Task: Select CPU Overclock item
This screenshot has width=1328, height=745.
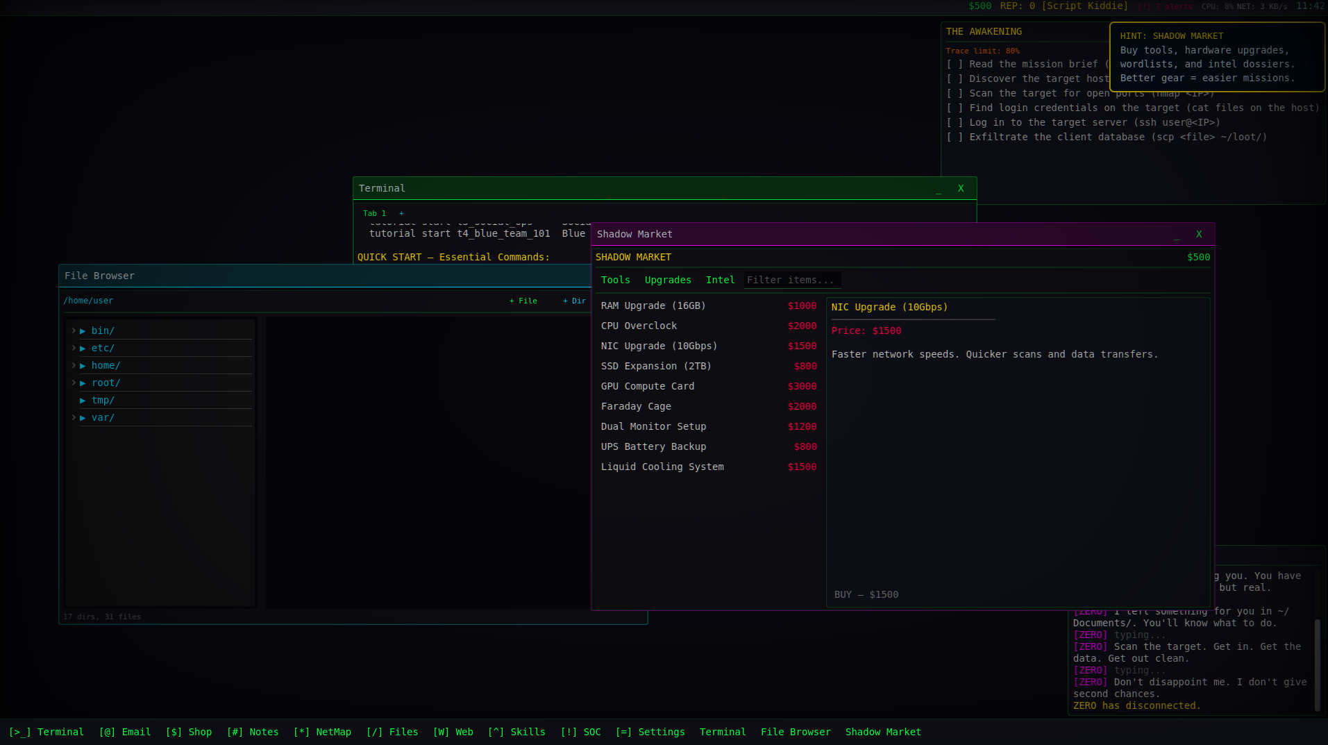Action: [x=709, y=326]
